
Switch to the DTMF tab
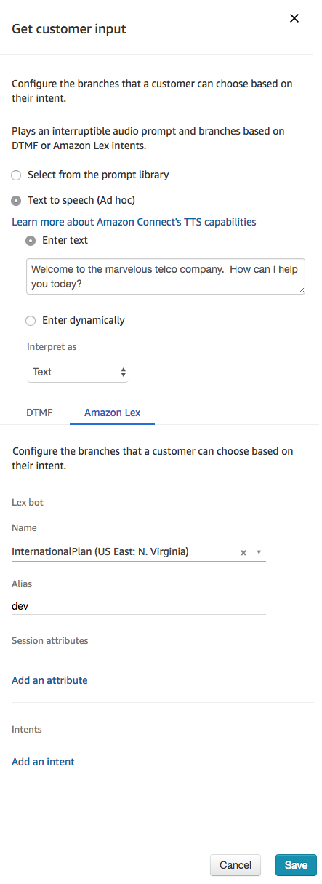pyautogui.click(x=39, y=413)
